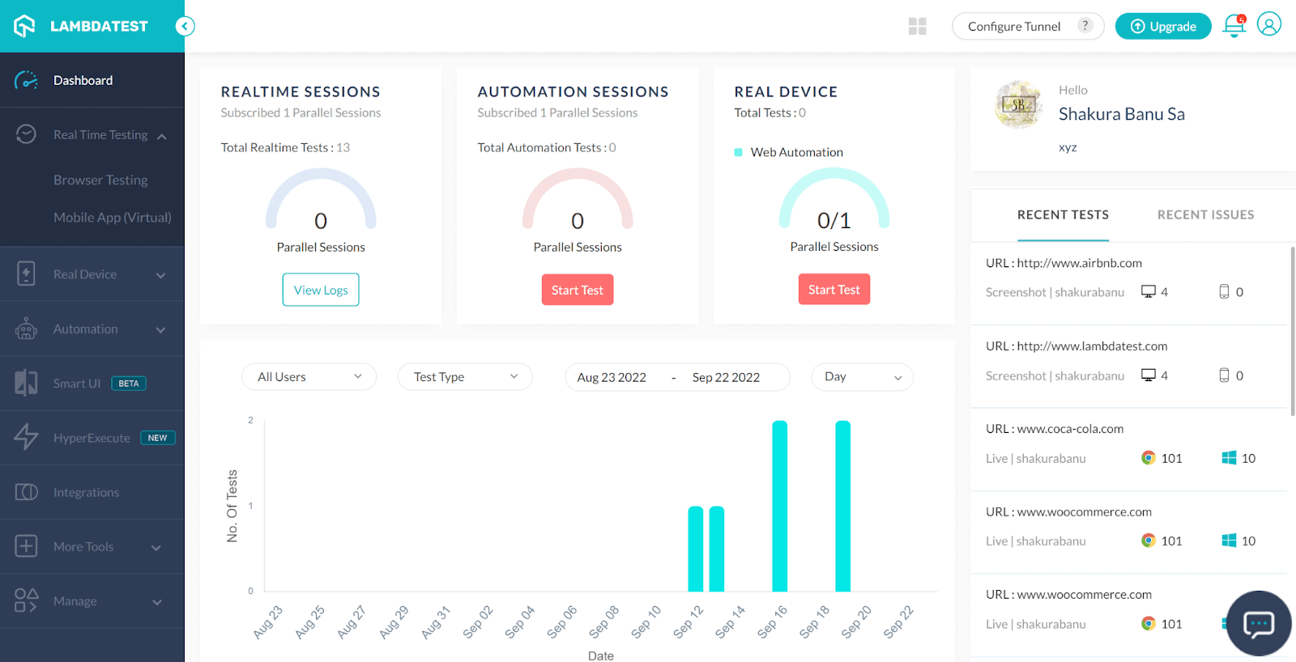Viewport: 1296px width, 662px height.
Task: Click the notification bell icon
Action: [x=1234, y=26]
